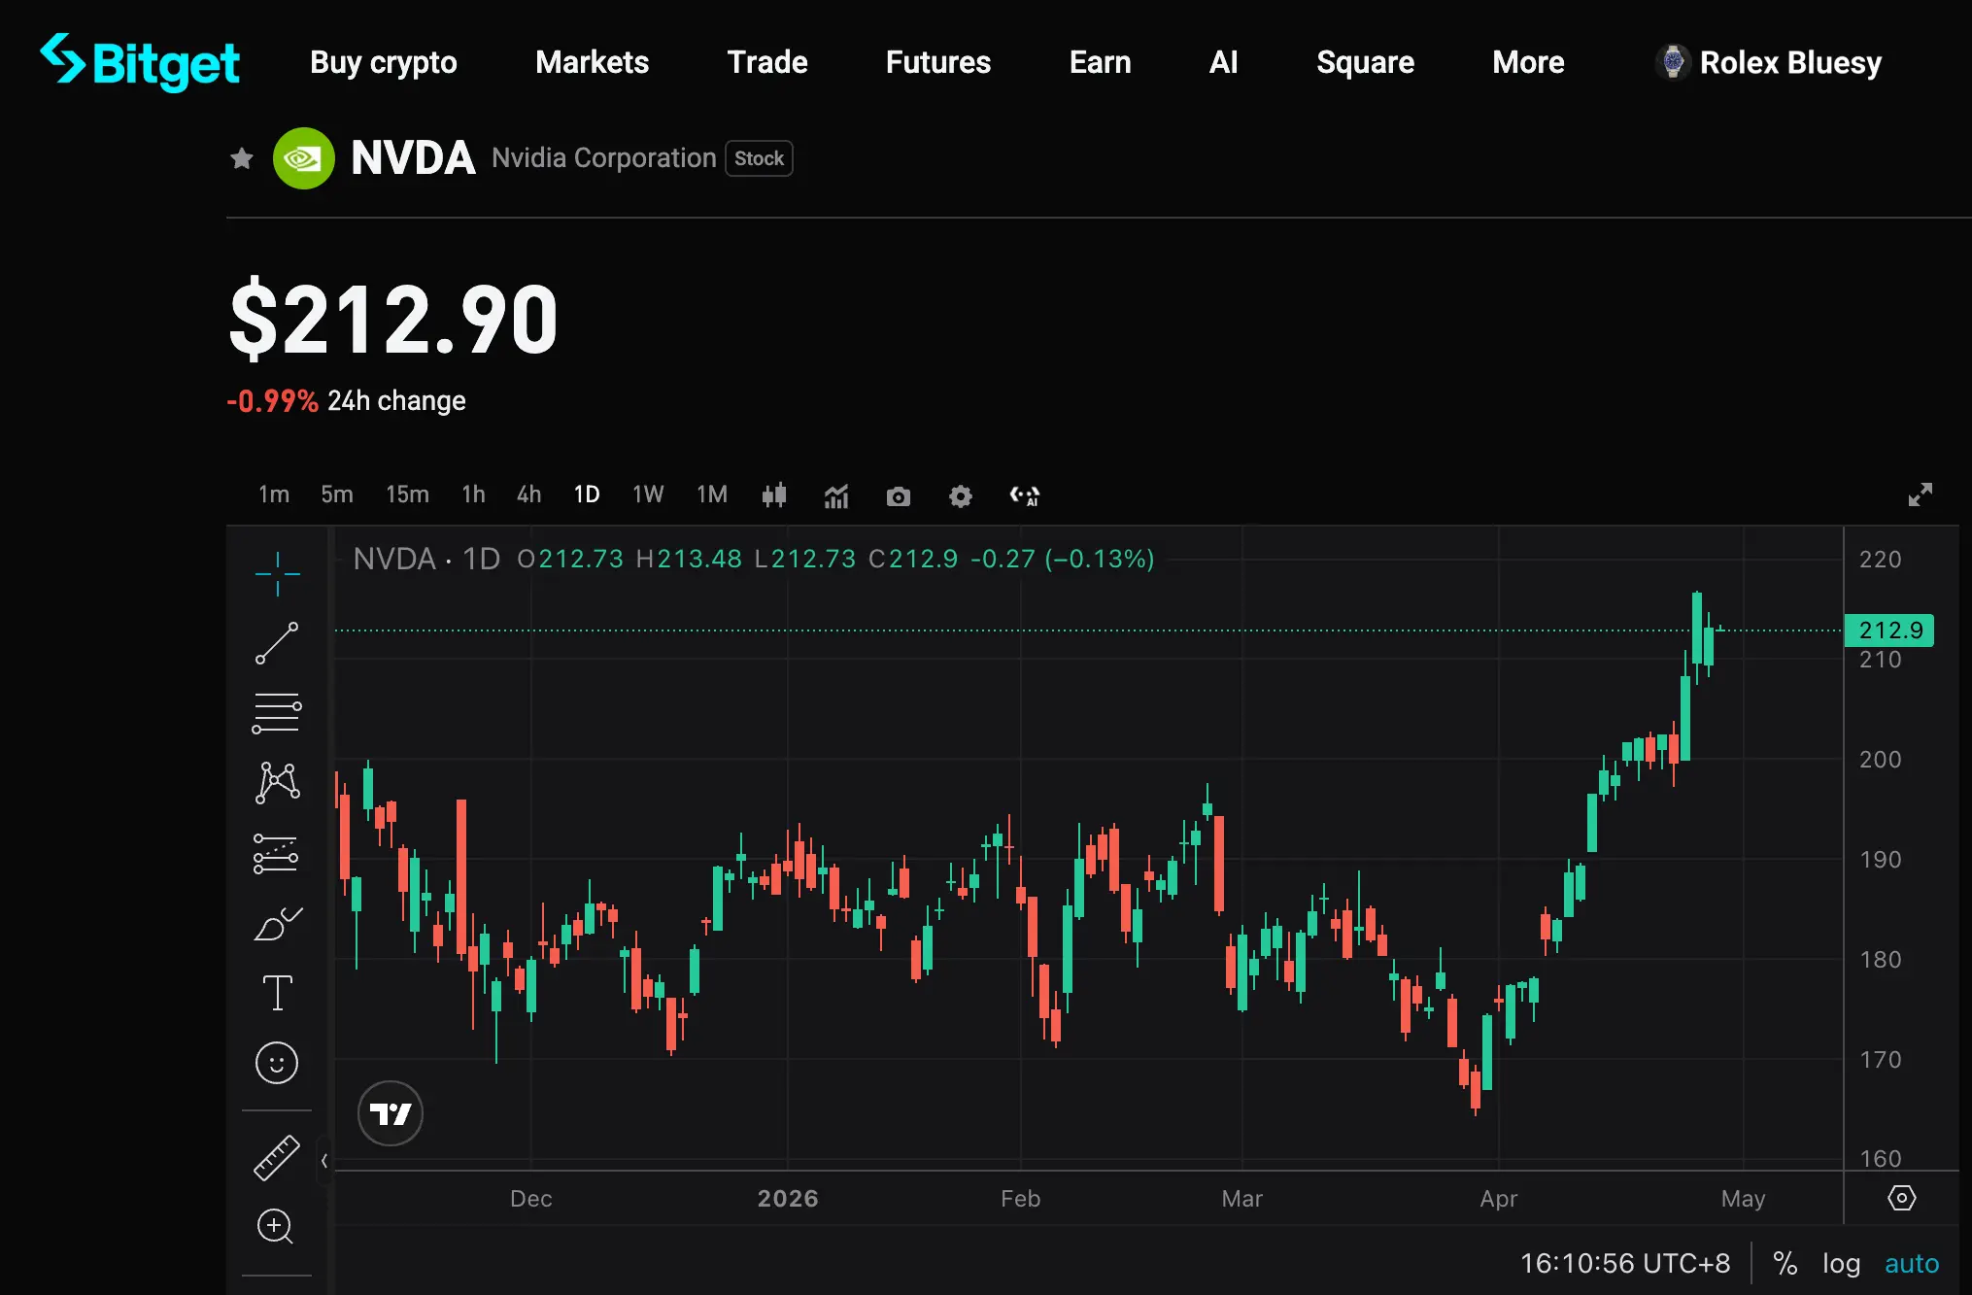Open the candlestick chart type dropdown
The image size is (1972, 1295).
click(x=774, y=496)
